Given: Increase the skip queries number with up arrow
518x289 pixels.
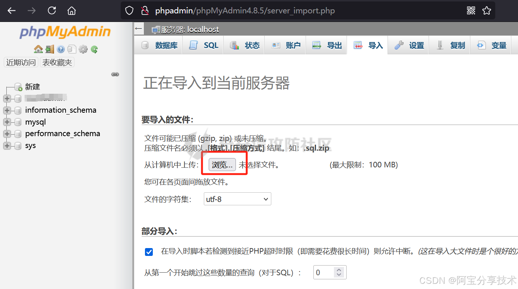Looking at the screenshot, I should [x=338, y=270].
